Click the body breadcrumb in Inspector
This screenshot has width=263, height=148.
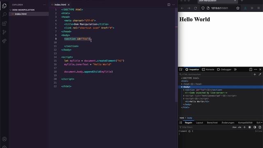[190, 118]
